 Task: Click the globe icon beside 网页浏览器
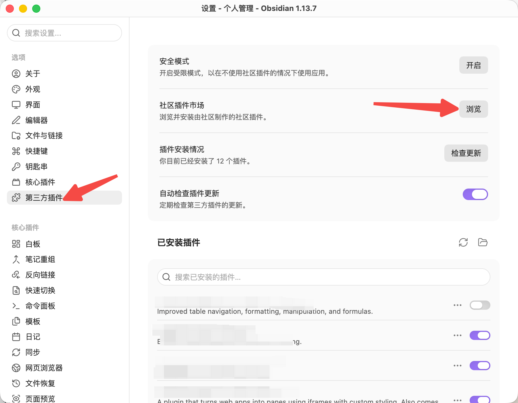coord(16,368)
